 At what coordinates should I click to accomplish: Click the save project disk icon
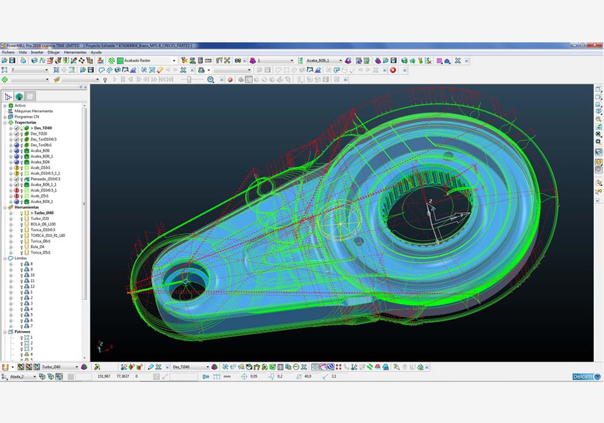coord(13,61)
